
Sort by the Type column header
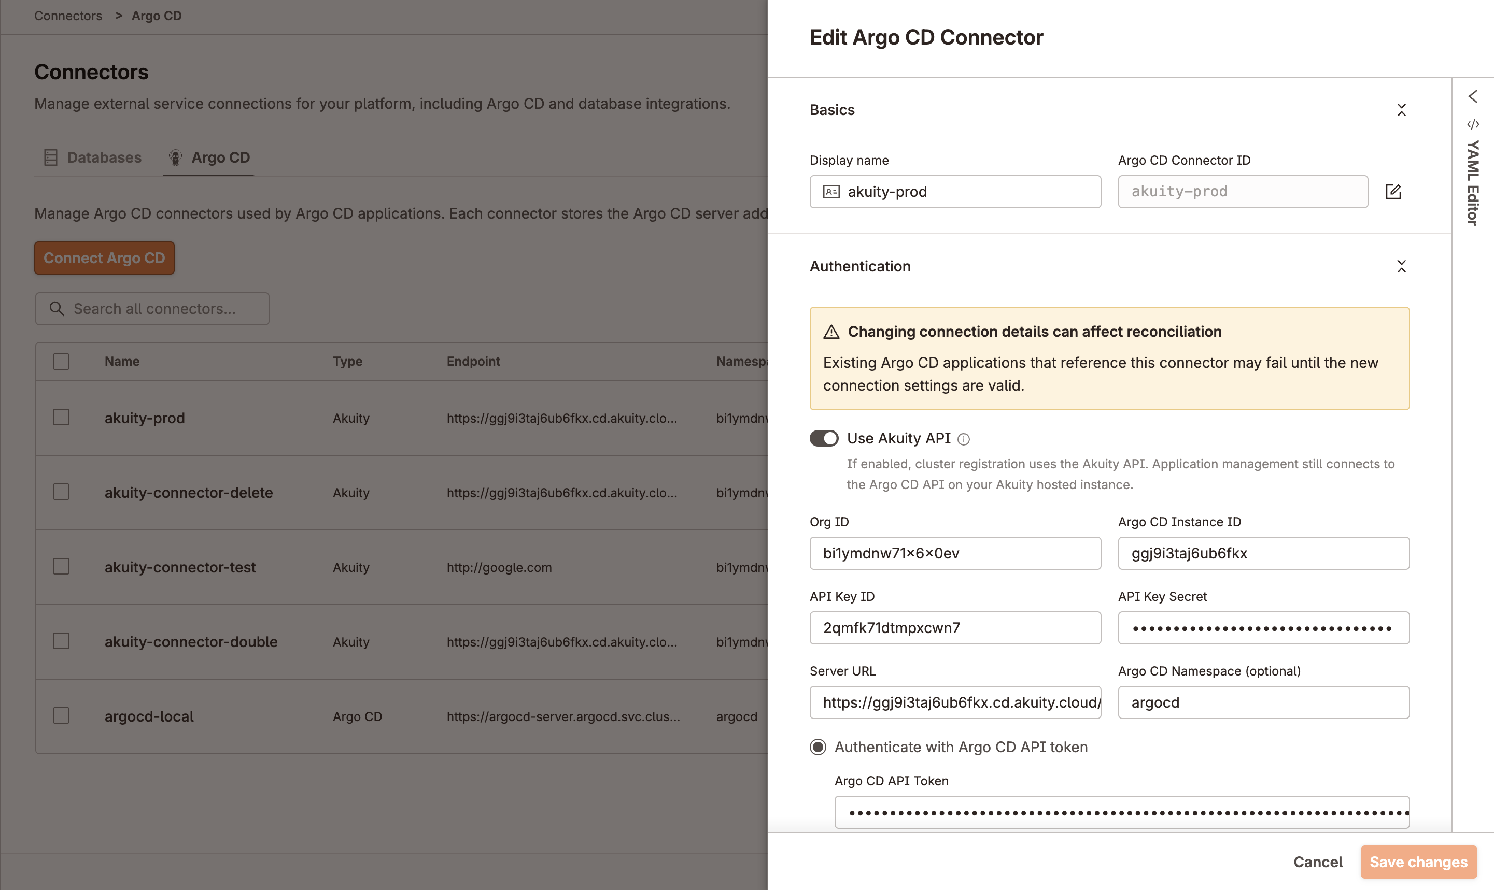point(347,361)
